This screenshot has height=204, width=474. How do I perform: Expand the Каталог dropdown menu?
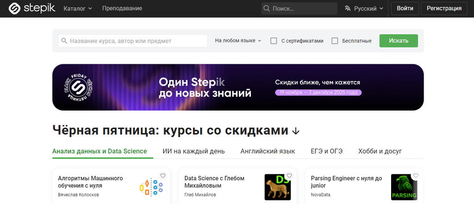click(78, 8)
